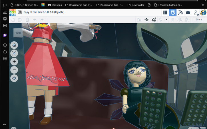
Task: Switch to the 3D Design grid workspace
Action: click(165, 12)
